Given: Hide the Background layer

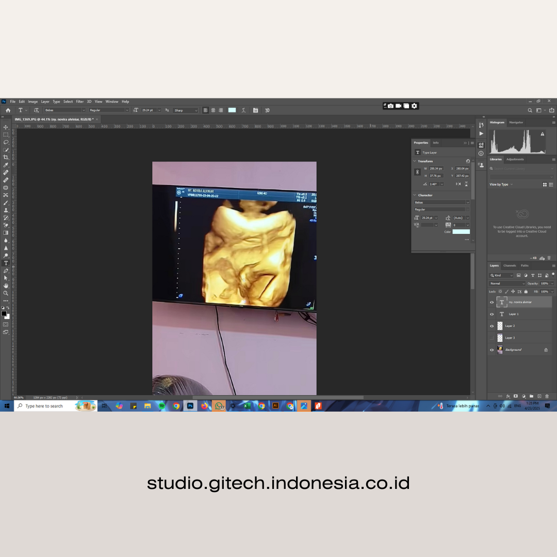Looking at the screenshot, I should coord(492,350).
